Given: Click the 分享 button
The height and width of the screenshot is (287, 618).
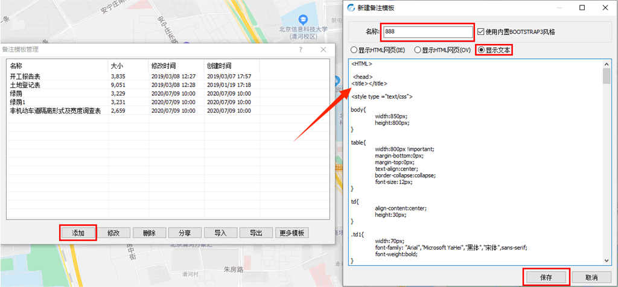Looking at the screenshot, I should [x=183, y=233].
